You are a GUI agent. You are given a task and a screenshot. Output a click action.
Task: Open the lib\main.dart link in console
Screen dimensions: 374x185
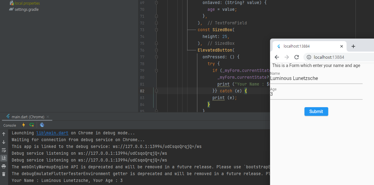(52, 133)
